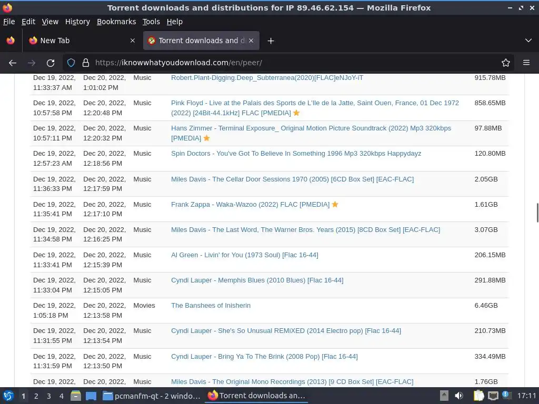
Task: Go back to the previous page
Action: 13,63
